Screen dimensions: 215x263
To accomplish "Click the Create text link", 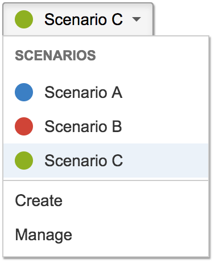I will click(39, 200).
